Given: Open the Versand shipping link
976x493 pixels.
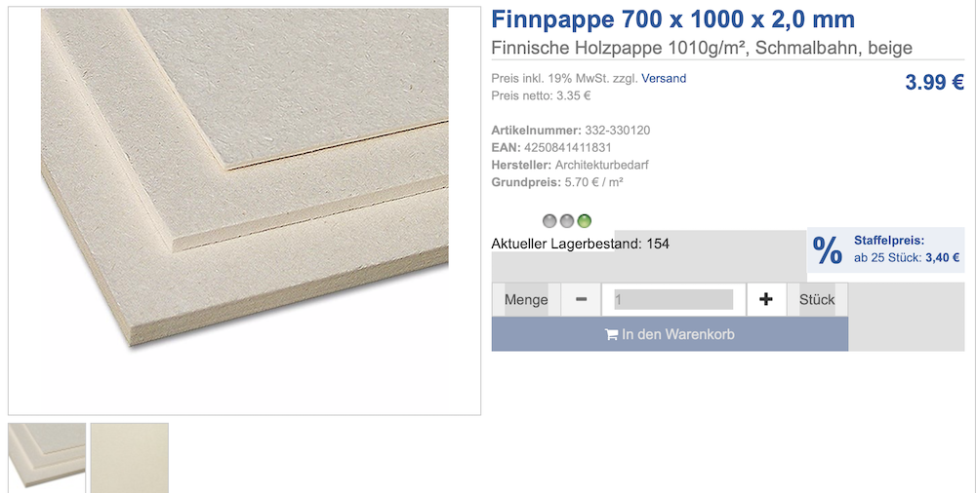Looking at the screenshot, I should [664, 78].
